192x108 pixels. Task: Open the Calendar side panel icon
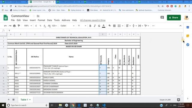tap(187, 27)
